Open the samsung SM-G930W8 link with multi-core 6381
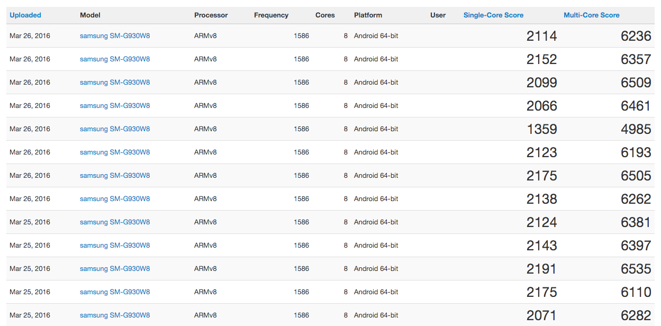Viewport: 661px width, 326px height. click(x=115, y=222)
